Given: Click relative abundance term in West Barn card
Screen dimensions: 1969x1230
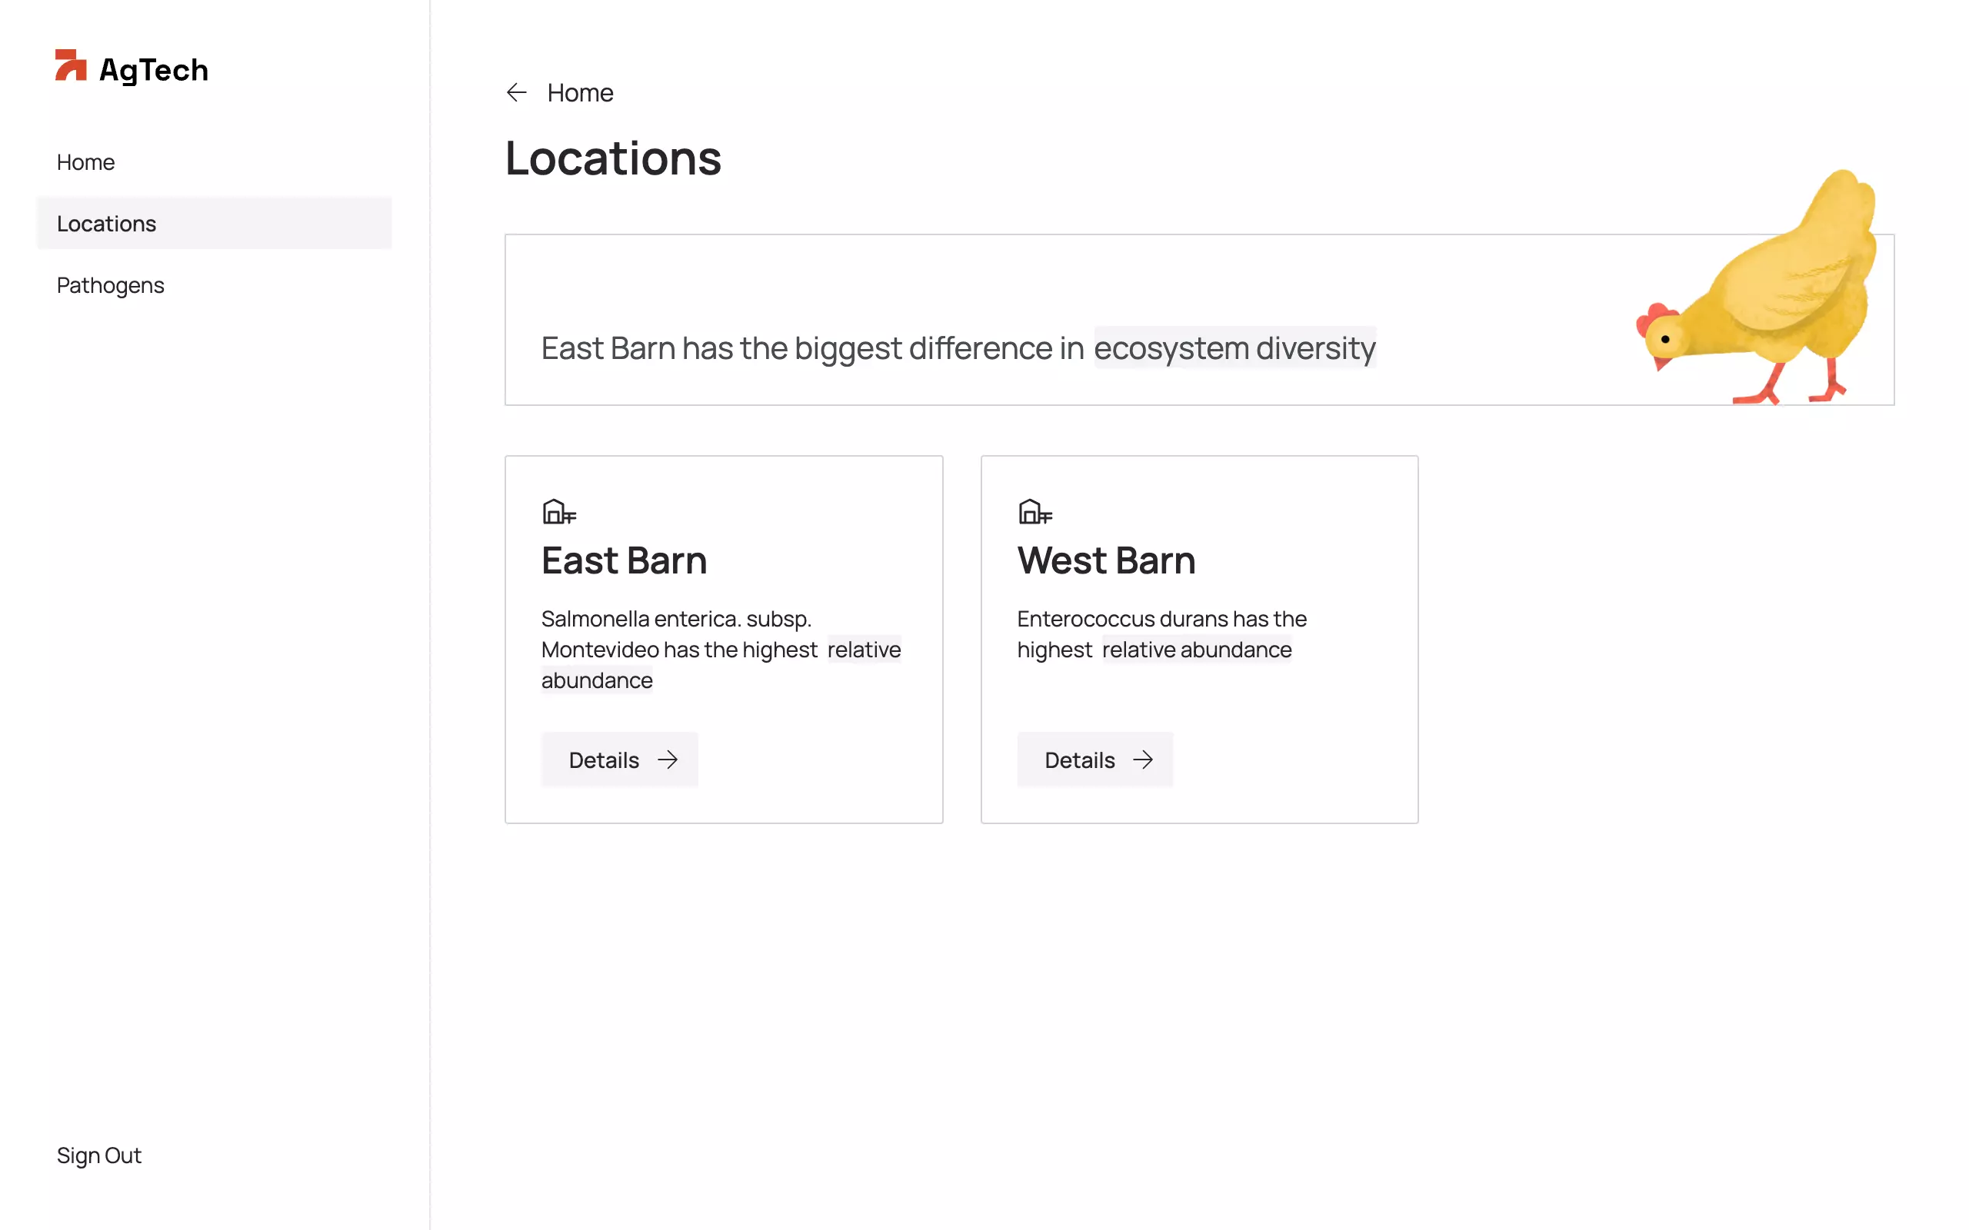Looking at the screenshot, I should click(1196, 649).
